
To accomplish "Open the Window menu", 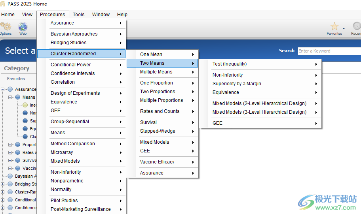I will point(101,15).
